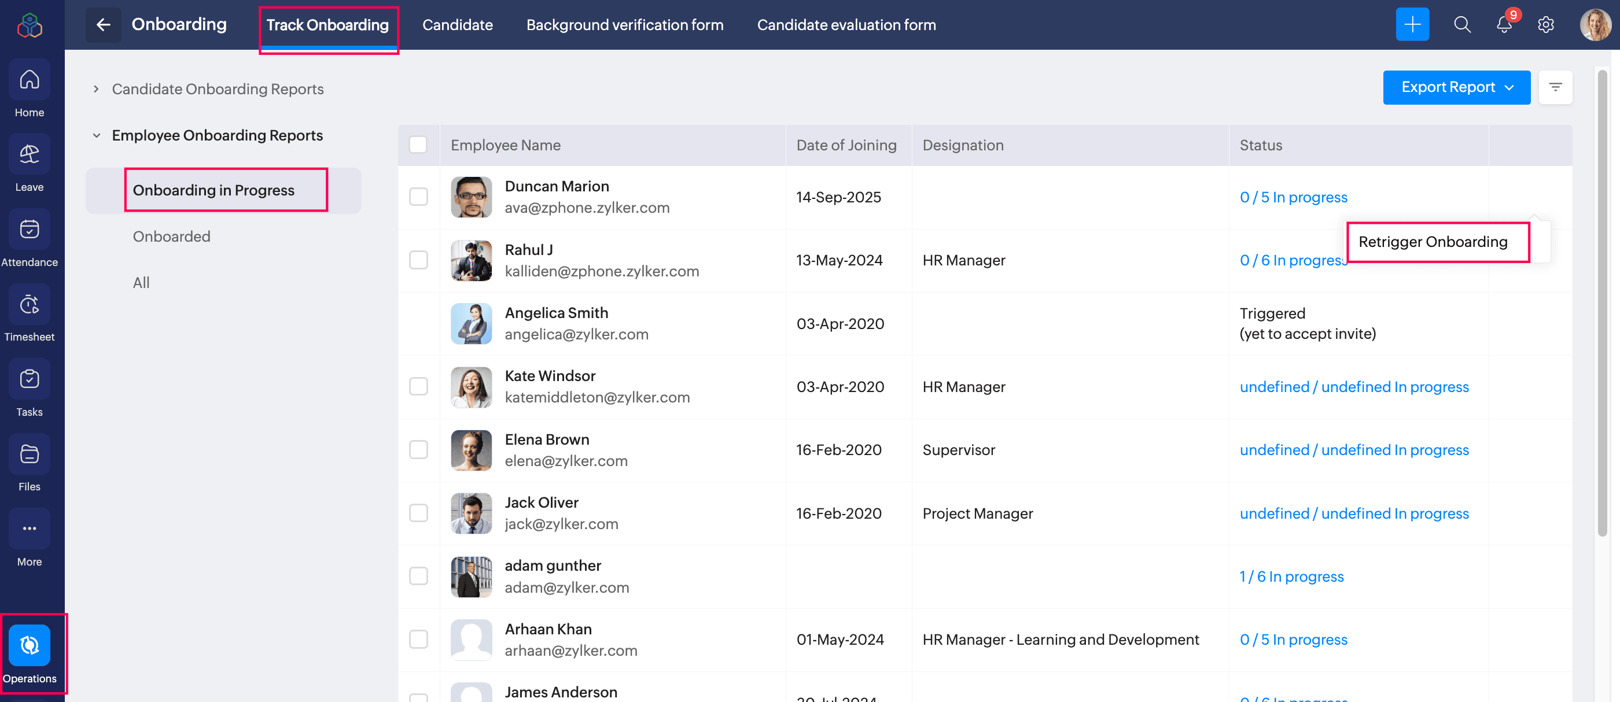This screenshot has height=702, width=1620.
Task: Open adam gunther's 1 / 6 In progress link
Action: (1291, 577)
